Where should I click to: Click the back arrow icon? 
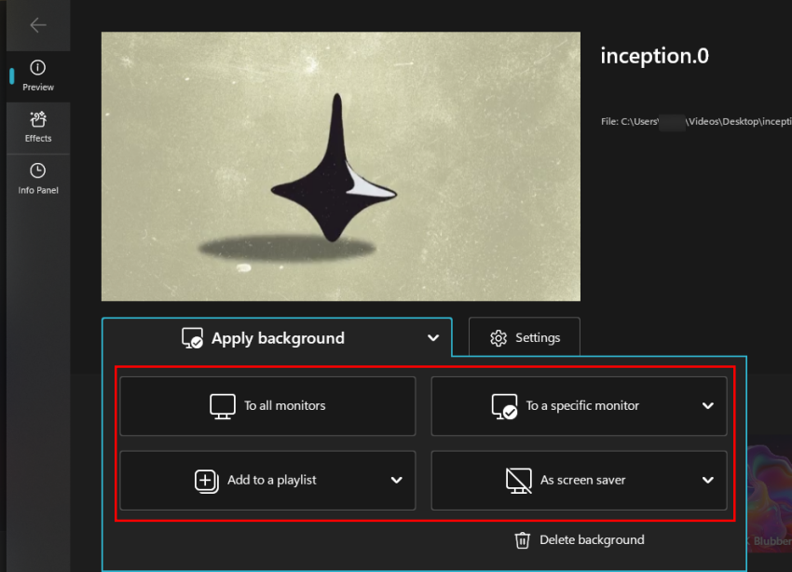click(x=37, y=25)
